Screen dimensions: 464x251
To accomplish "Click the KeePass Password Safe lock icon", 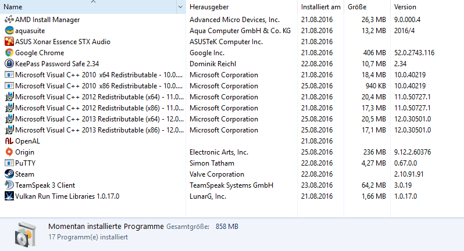I will click(9, 63).
